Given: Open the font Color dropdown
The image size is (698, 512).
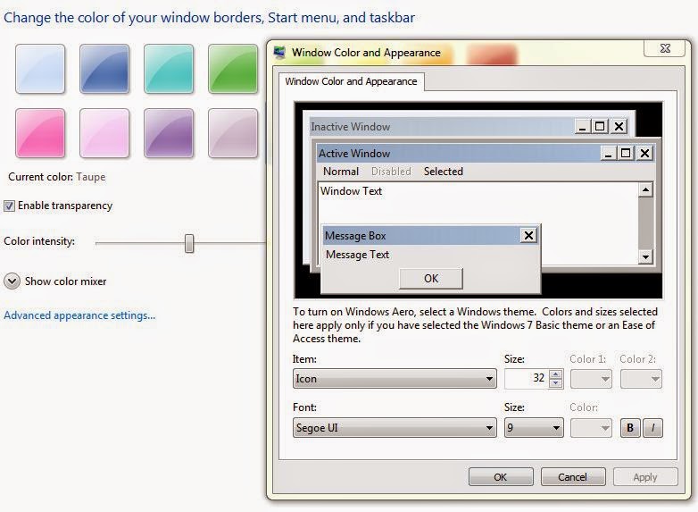Looking at the screenshot, I should 591,428.
